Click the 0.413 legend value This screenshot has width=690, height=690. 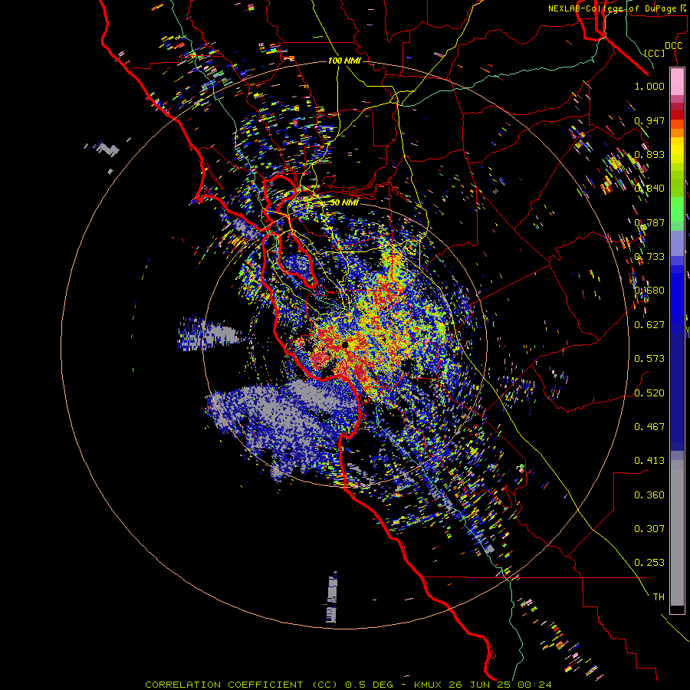649,461
